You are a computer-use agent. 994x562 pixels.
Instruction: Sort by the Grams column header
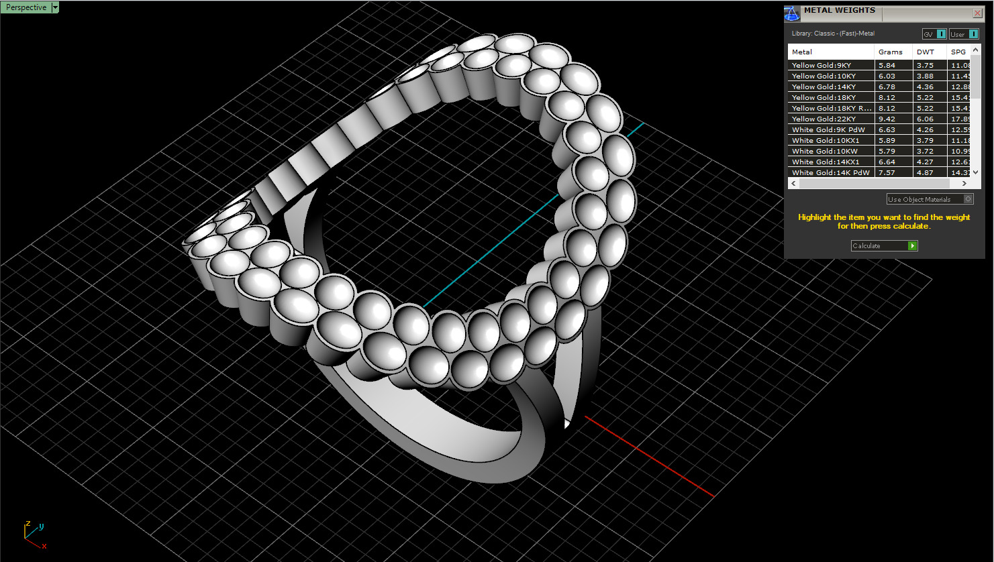click(893, 52)
